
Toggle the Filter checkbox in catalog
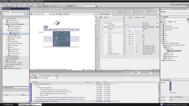click(162, 22)
